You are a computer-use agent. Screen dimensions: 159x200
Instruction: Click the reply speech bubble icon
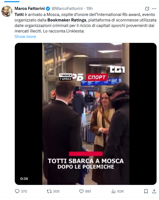coord(17,191)
